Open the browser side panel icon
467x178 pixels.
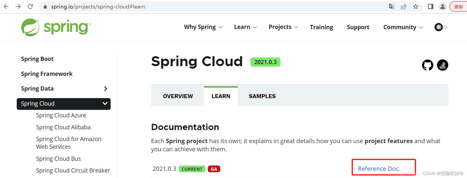click(431, 7)
